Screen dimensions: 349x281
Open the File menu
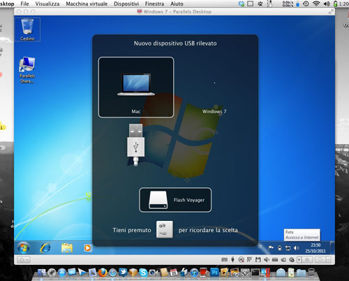click(24, 3)
